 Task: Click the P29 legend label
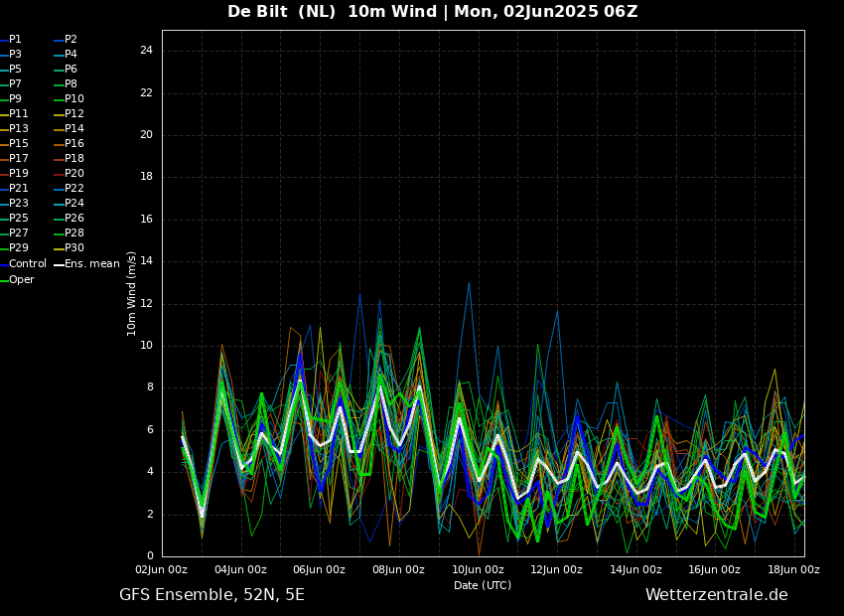(x=18, y=248)
